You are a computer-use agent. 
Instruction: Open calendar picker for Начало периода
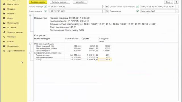click(x=107, y=7)
